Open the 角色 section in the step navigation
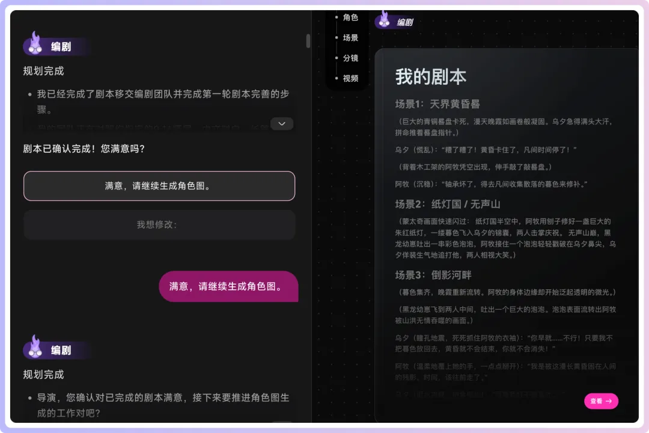Screen dimensions: 649x433 (350, 17)
